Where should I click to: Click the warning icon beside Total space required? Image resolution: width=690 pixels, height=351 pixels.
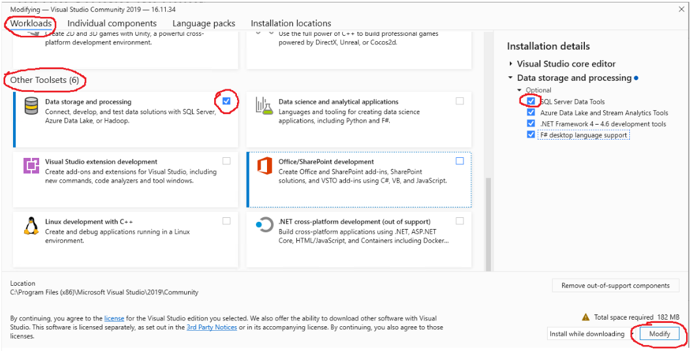click(x=586, y=316)
